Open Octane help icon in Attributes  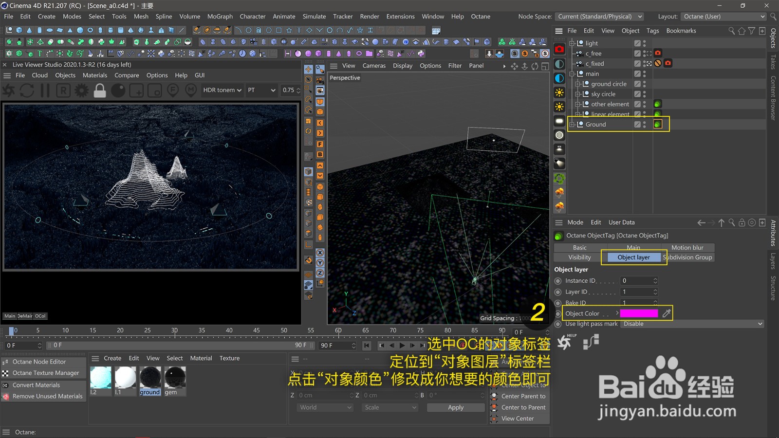click(566, 342)
